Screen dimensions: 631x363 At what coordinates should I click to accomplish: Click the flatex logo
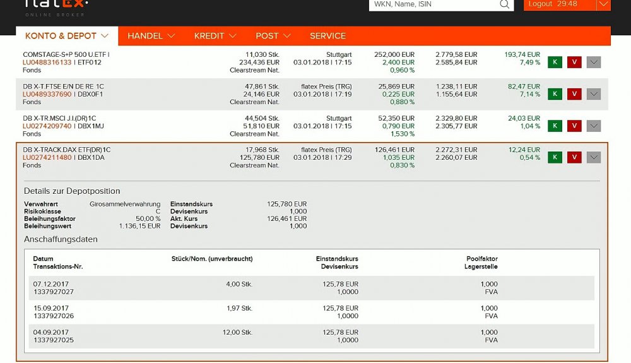[x=56, y=8]
